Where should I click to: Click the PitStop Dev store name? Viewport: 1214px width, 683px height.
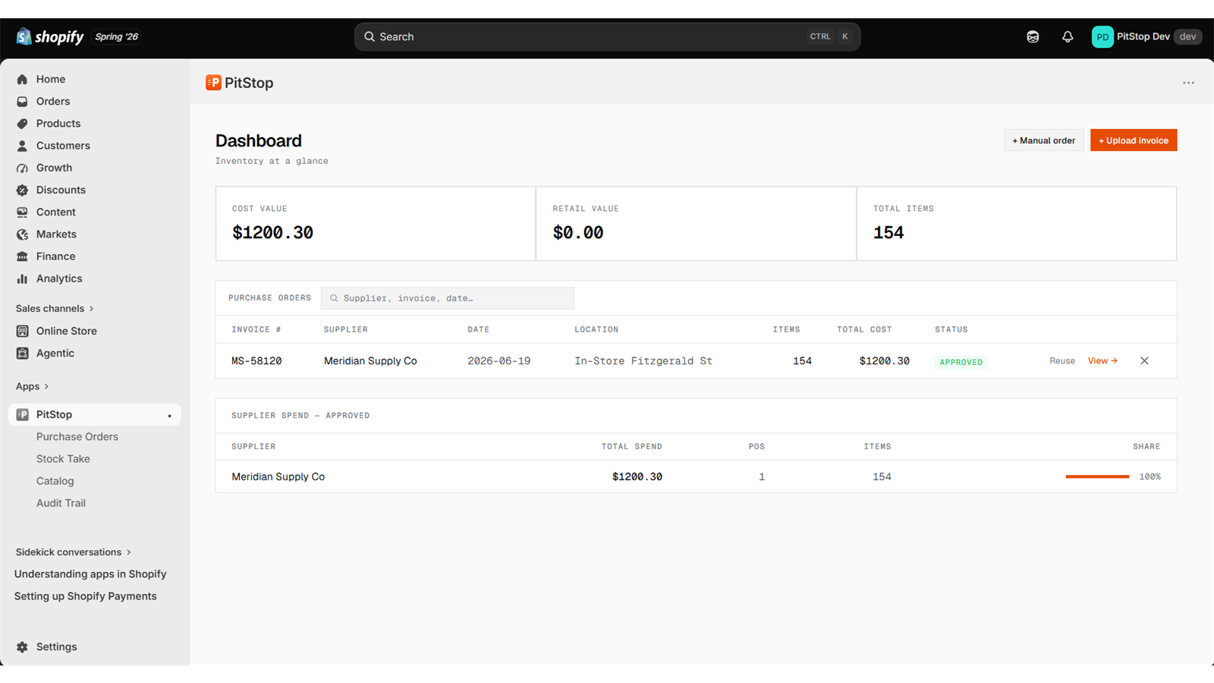click(1143, 36)
